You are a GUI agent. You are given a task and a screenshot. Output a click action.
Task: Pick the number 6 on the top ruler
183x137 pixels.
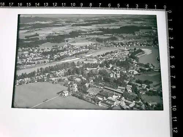(x=109, y=5)
